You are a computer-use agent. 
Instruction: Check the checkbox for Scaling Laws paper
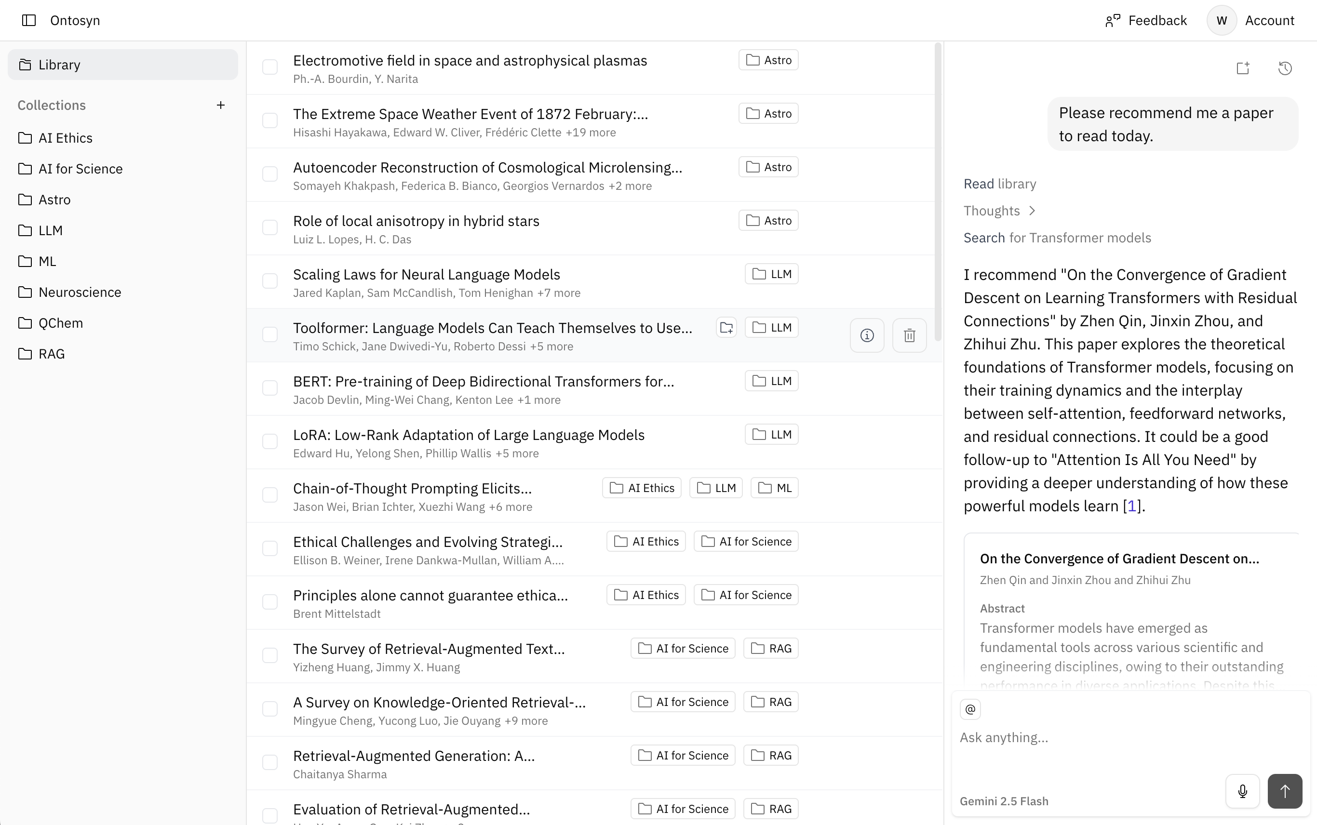pyautogui.click(x=269, y=280)
